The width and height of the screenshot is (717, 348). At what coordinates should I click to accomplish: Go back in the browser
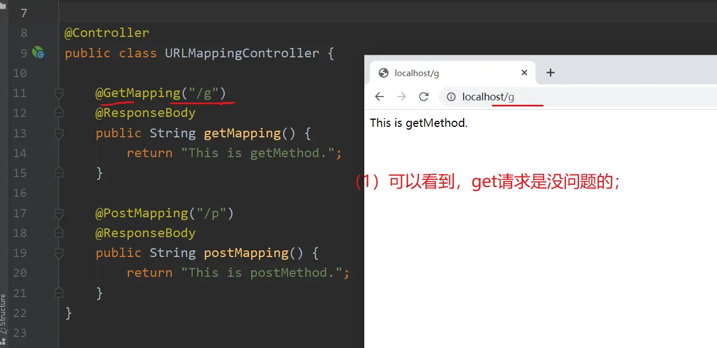pyautogui.click(x=379, y=97)
